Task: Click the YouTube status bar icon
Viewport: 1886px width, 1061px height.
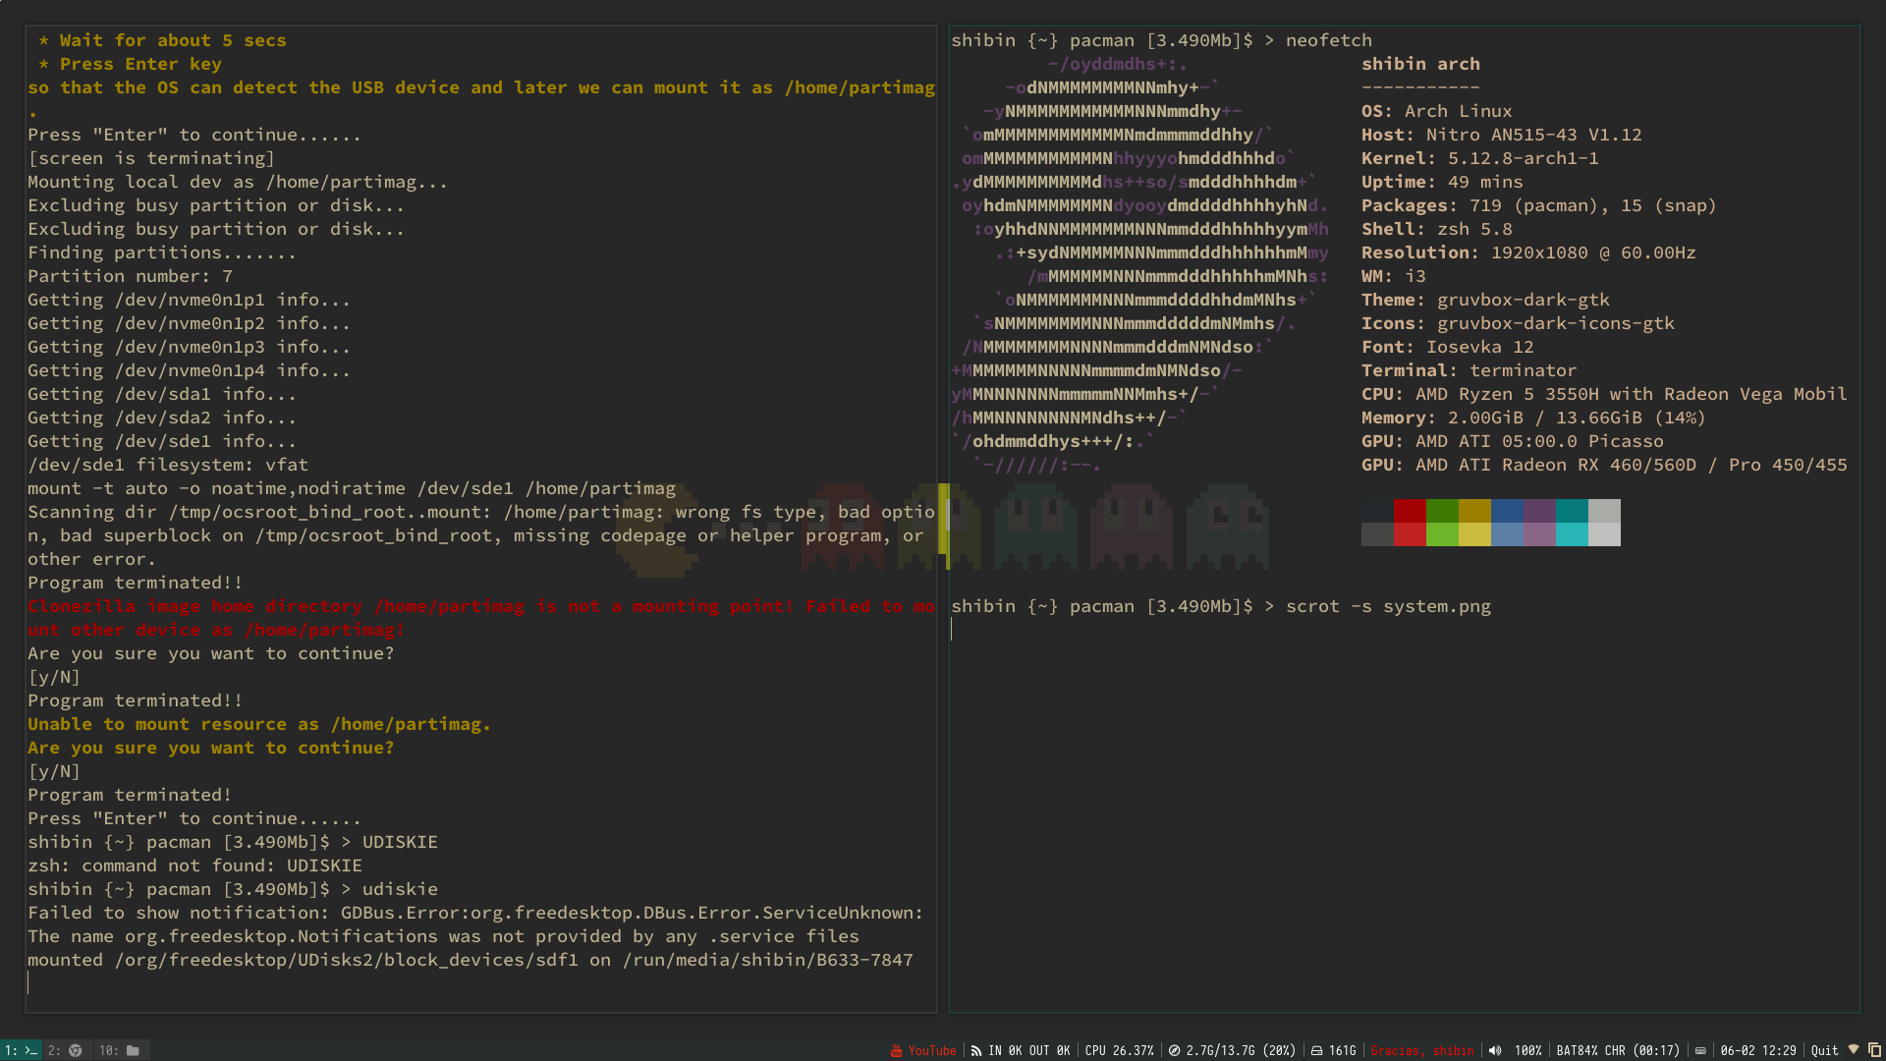Action: 896,1050
